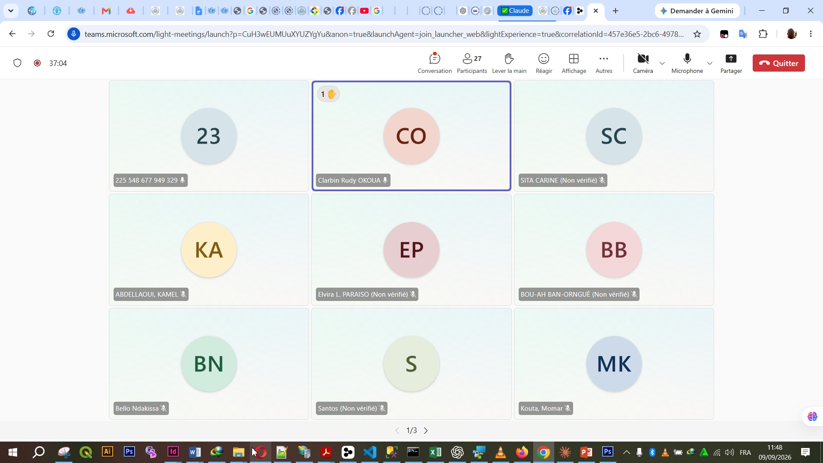Toggle the Caméra on or off
The width and height of the screenshot is (823, 463).
point(643,63)
